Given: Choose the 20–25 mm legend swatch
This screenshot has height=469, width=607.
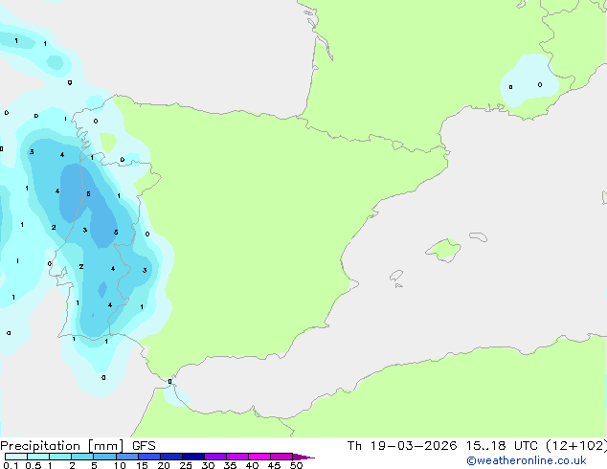Looking at the screenshot, I should point(171,457).
